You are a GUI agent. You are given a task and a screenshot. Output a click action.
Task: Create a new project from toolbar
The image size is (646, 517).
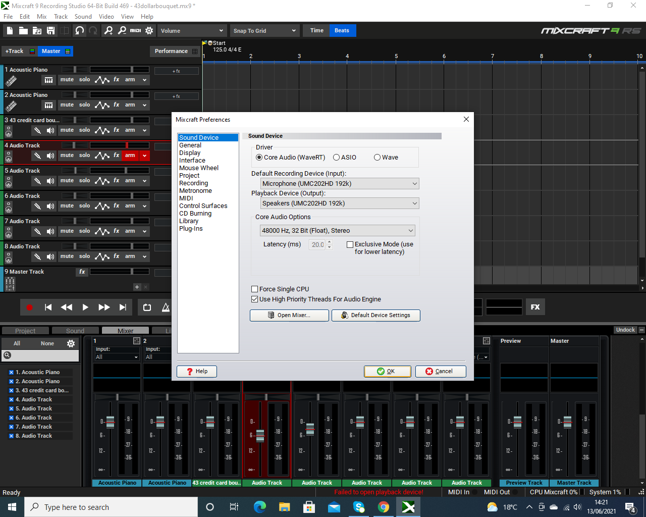click(10, 31)
